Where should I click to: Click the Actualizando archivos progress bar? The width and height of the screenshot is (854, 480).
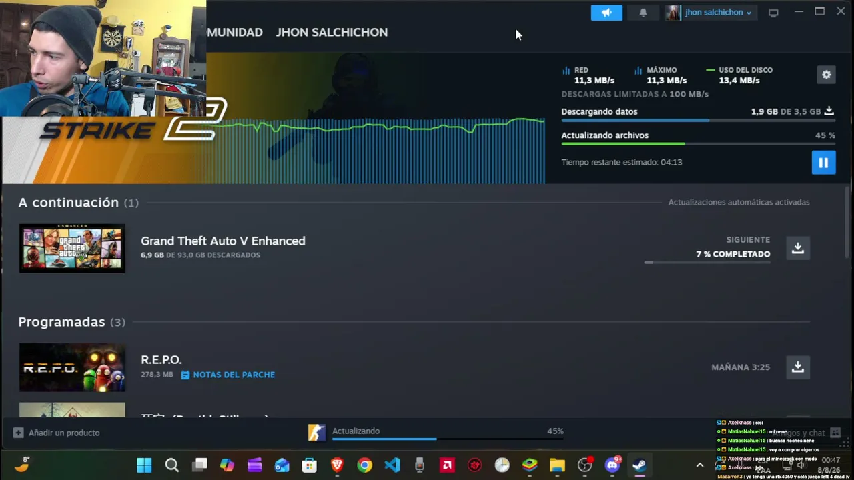tap(699, 144)
